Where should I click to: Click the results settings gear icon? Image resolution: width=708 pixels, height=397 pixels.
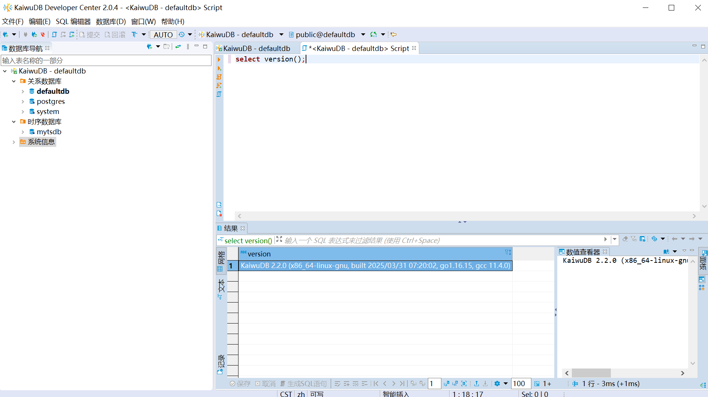coord(497,384)
